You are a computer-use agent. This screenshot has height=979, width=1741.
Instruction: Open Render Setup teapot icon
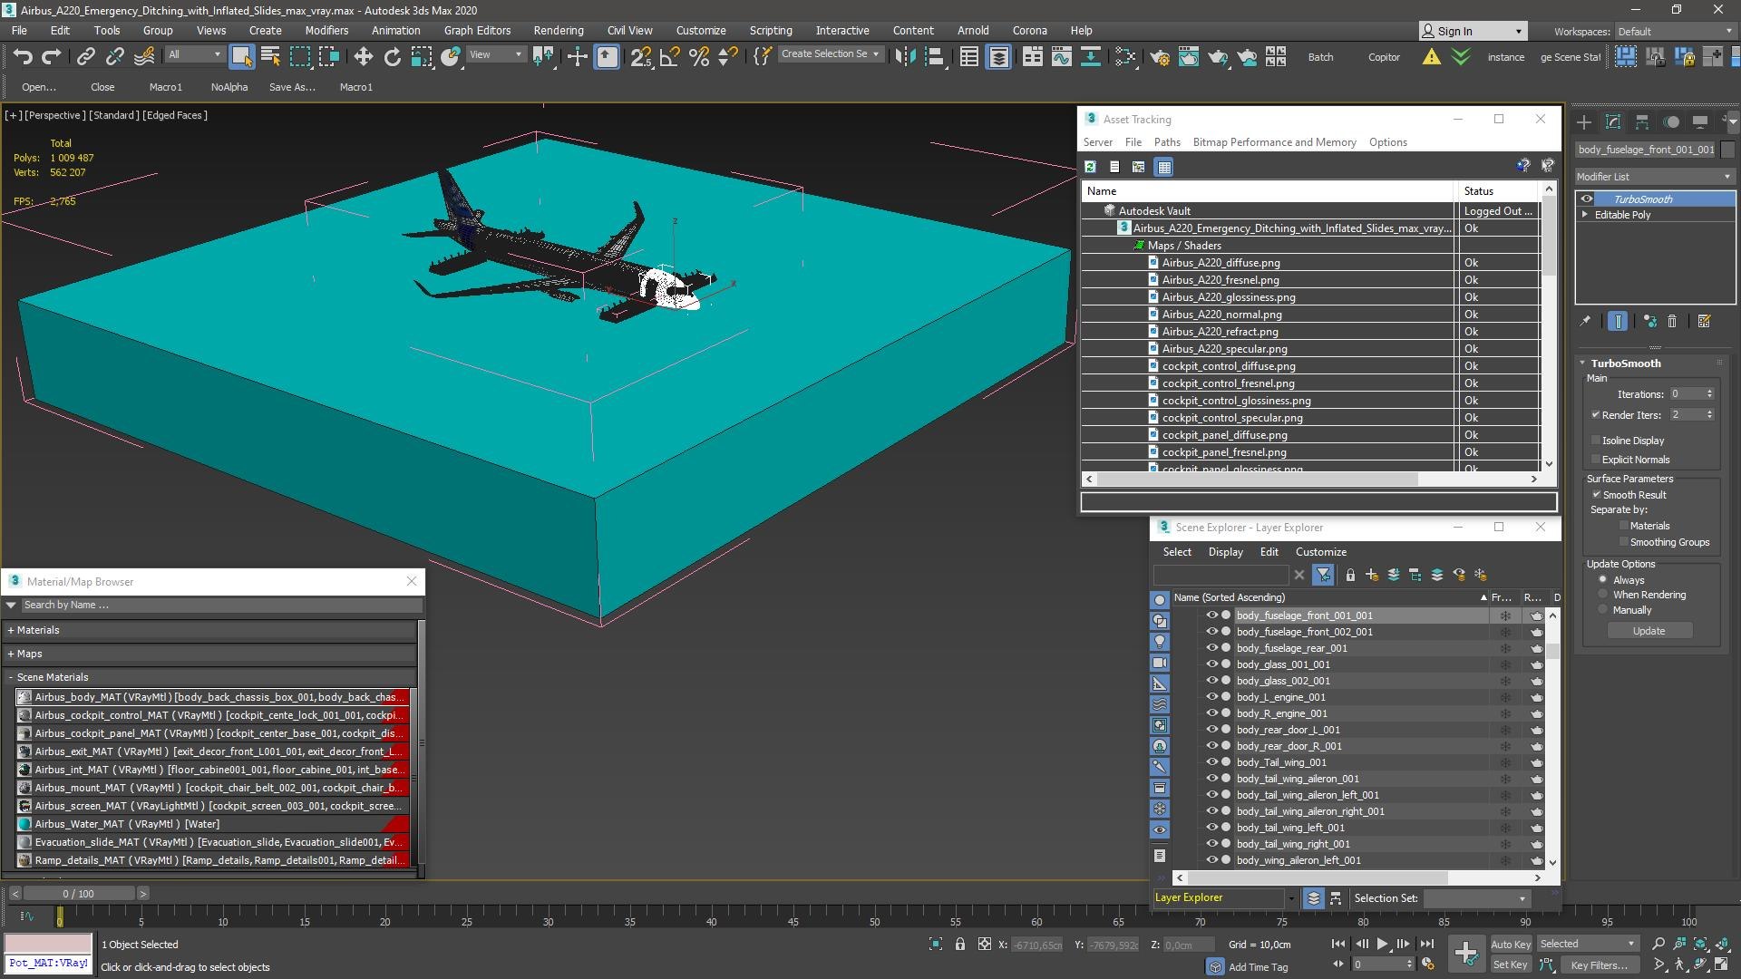1160,57
